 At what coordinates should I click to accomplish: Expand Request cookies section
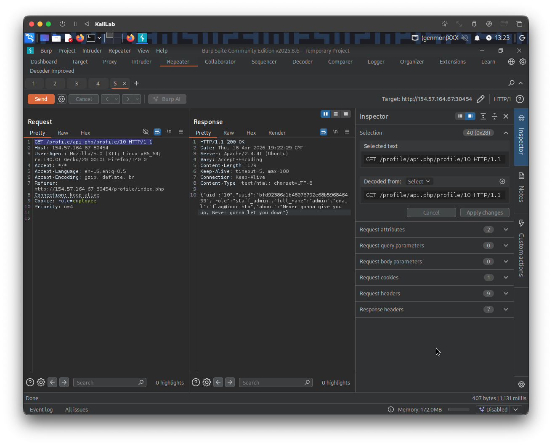click(506, 277)
